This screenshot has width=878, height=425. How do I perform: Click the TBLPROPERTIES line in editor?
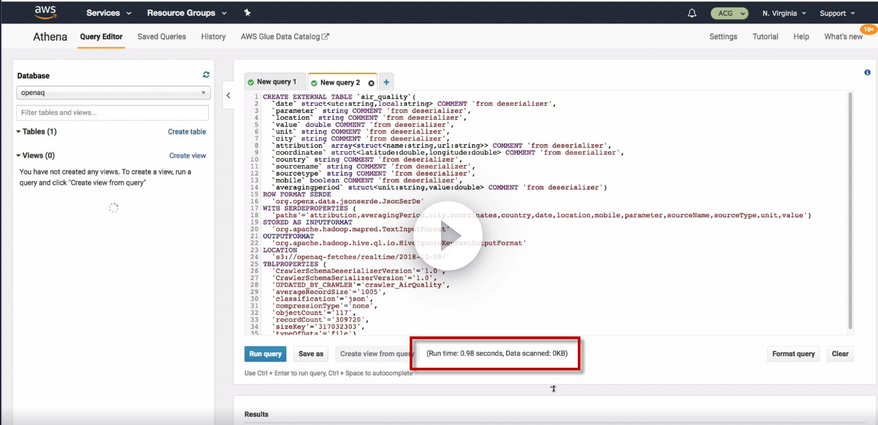[295, 264]
